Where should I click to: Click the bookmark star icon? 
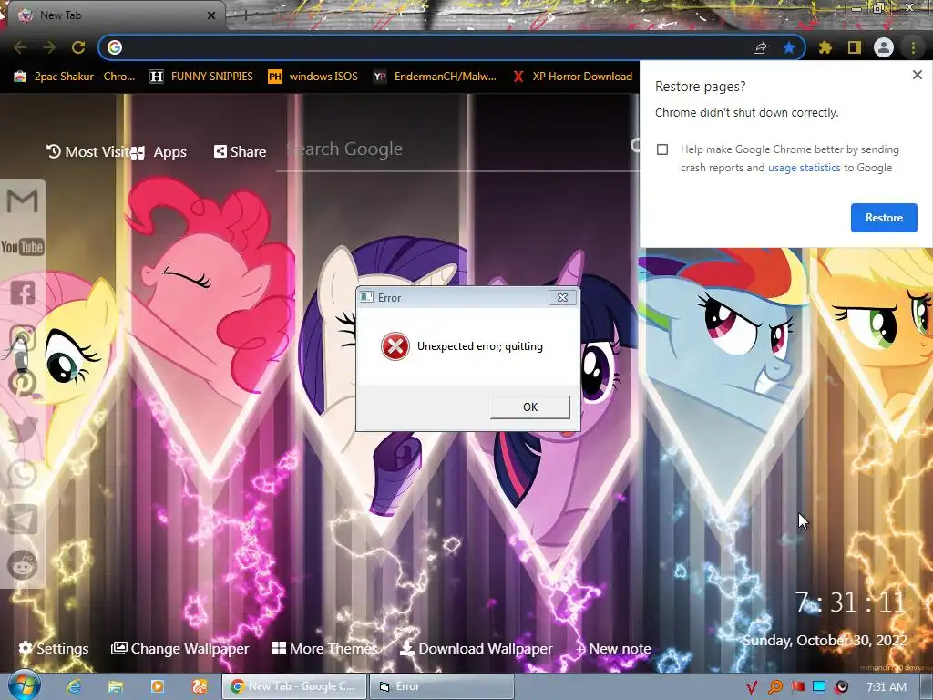click(x=789, y=47)
